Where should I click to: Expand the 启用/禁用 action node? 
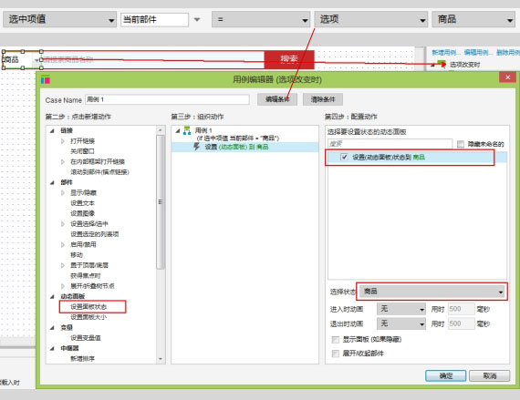63,245
